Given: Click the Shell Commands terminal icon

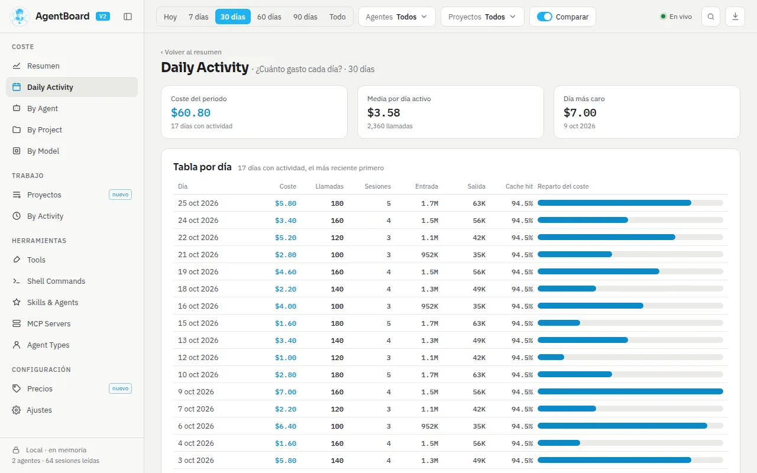Looking at the screenshot, I should click(x=17, y=281).
